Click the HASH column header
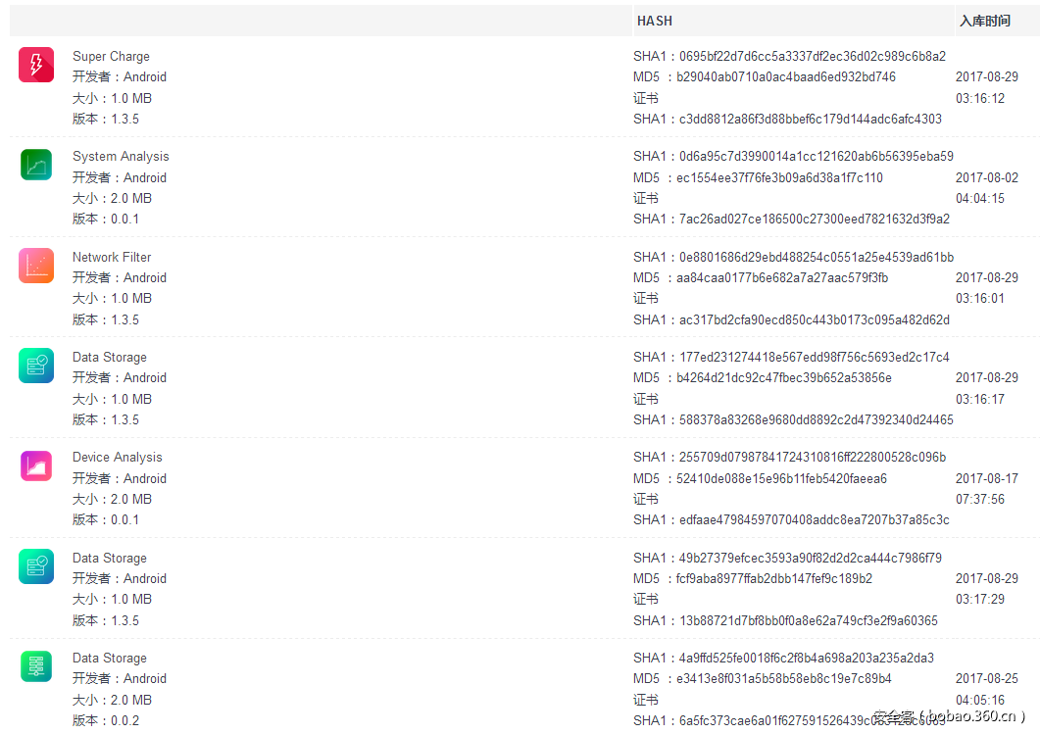 click(655, 21)
